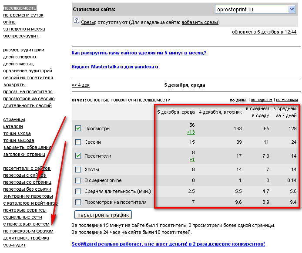The height and width of the screenshot is (253, 302).
Task: Open the страницы sidebar link
Action: [x=14, y=120]
